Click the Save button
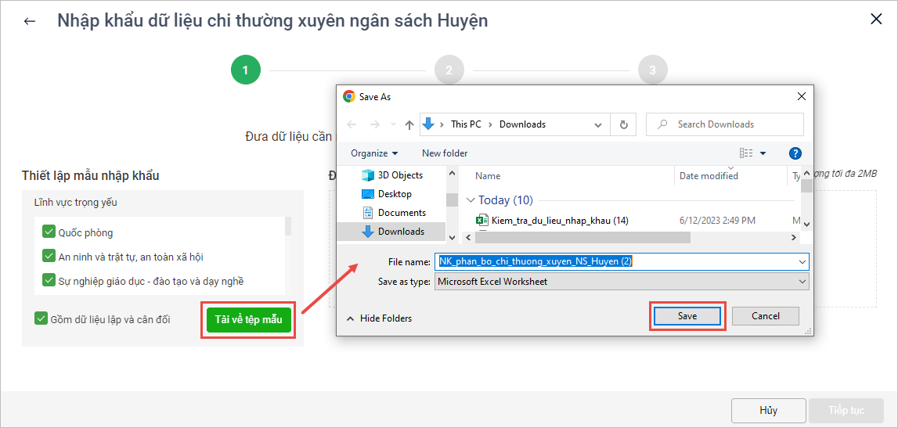This screenshot has width=898, height=428. click(x=687, y=316)
